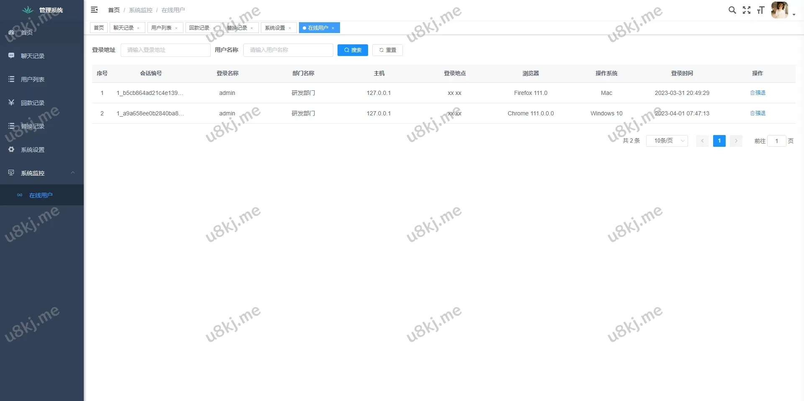The image size is (804, 401).
Task: Open 回款记录 in the sidebar
Action: coord(33,103)
